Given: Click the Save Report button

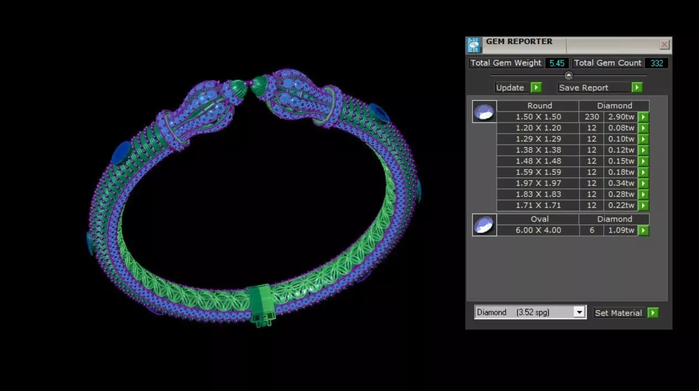Looking at the screenshot, I should click(593, 87).
